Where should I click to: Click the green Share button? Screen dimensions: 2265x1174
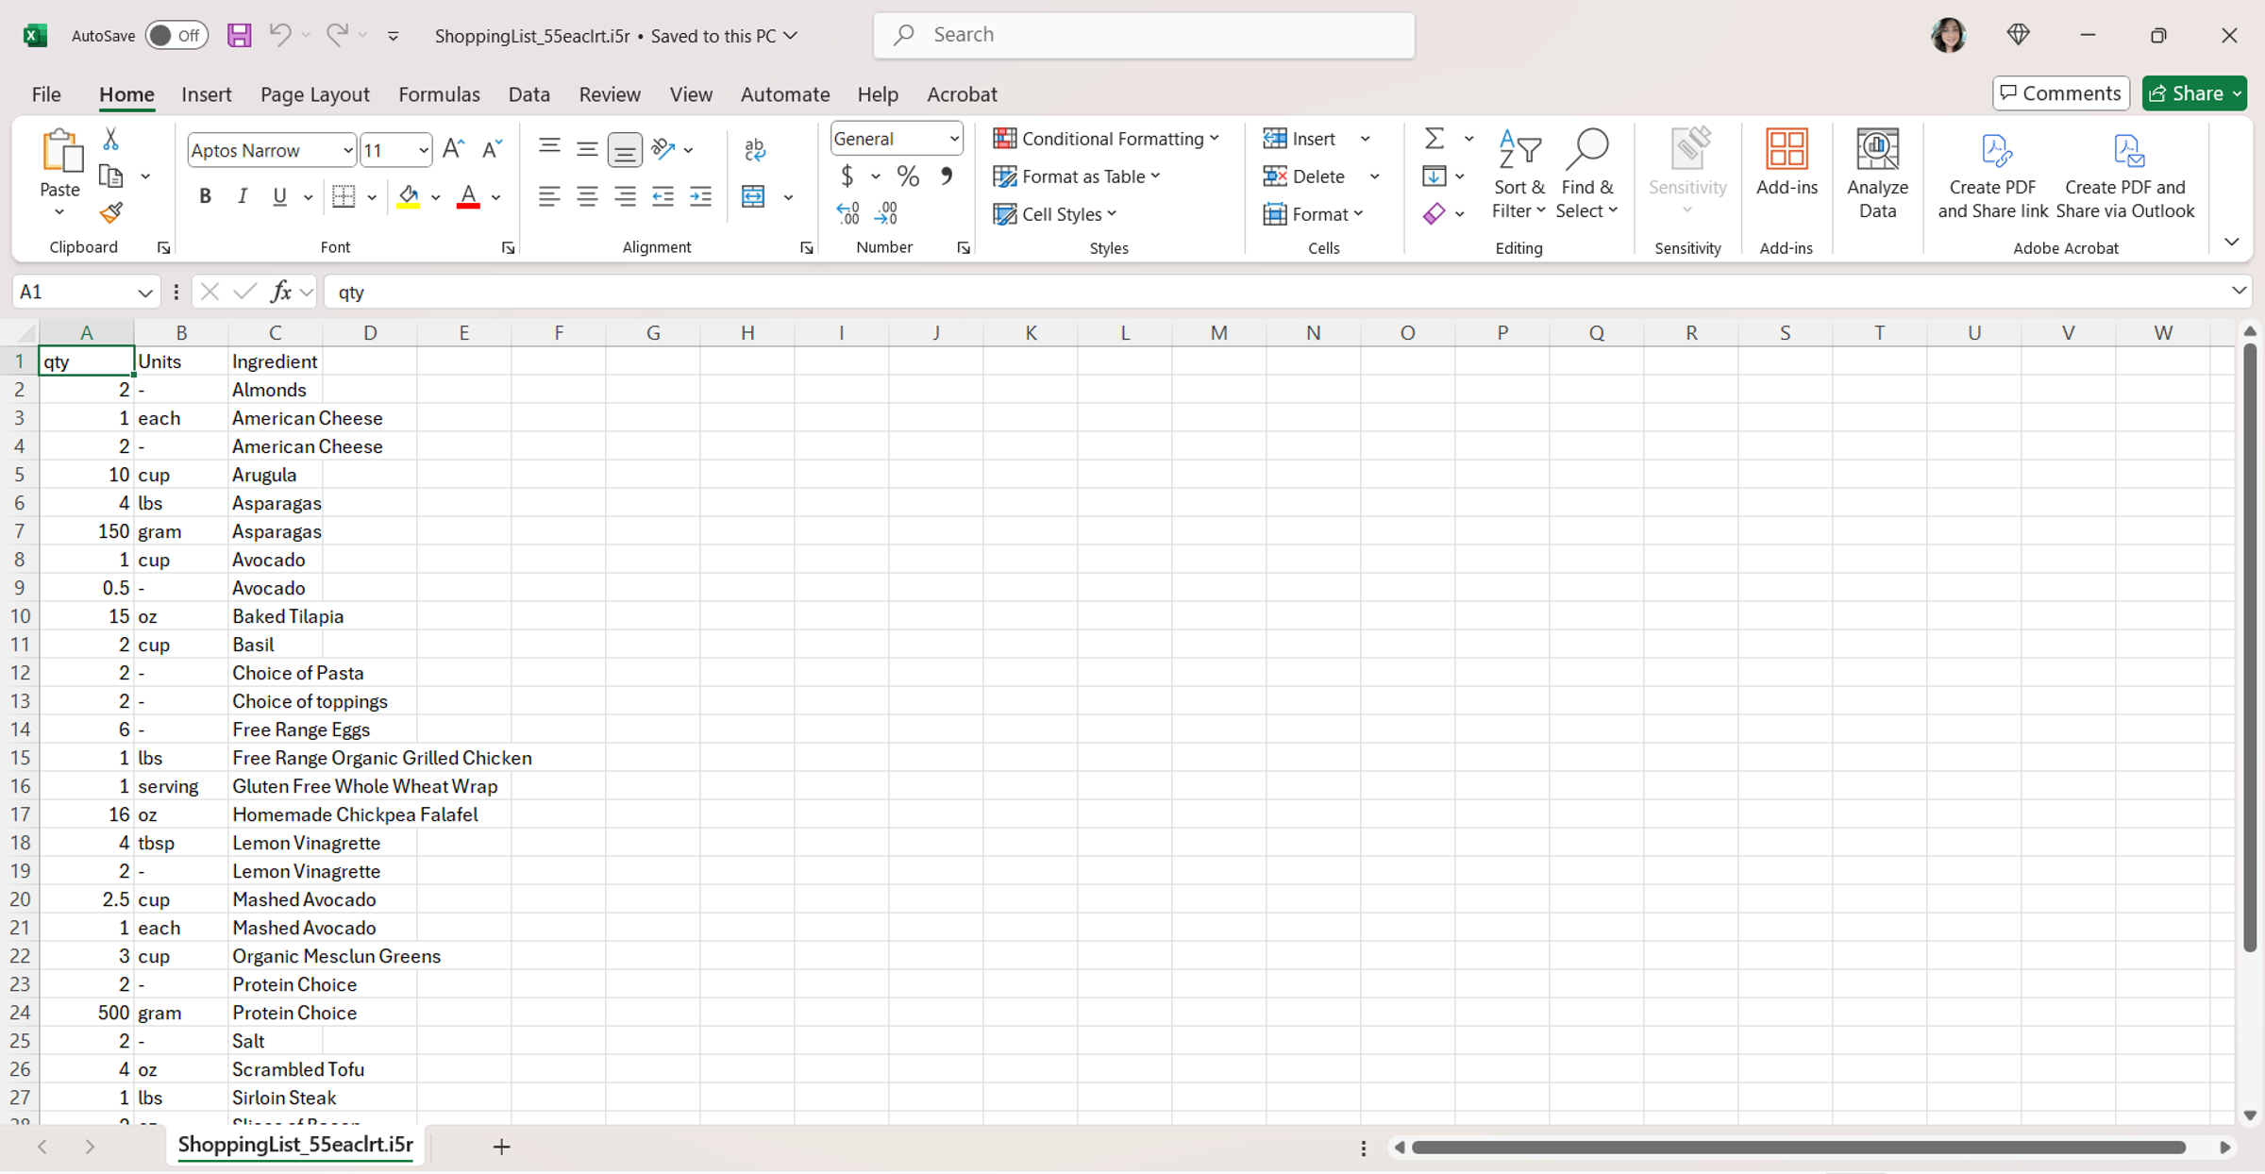(2186, 93)
